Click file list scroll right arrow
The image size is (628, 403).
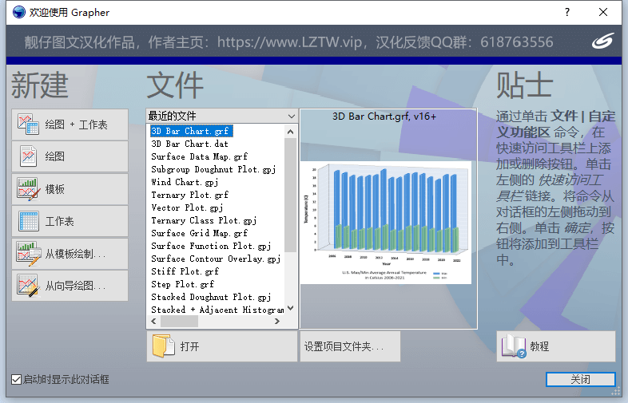click(277, 321)
